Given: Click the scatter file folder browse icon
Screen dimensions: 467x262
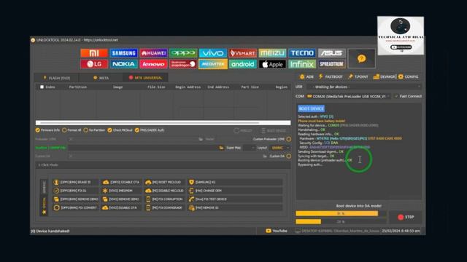Looking at the screenshot, I should click(x=221, y=148).
